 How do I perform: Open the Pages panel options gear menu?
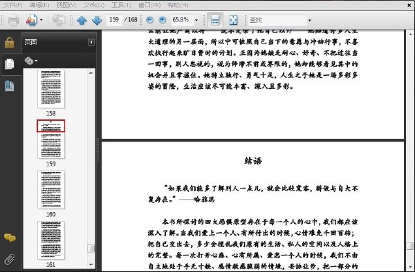coord(30,61)
